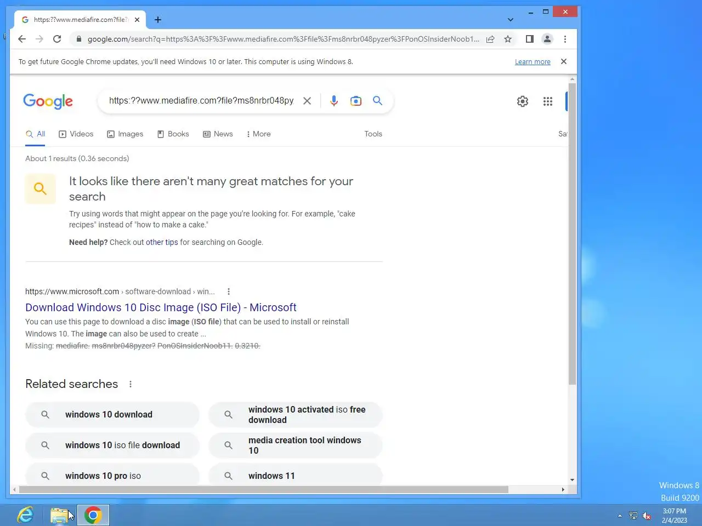Search windows 10 activated iso free download
The width and height of the screenshot is (702, 526).
(295, 415)
